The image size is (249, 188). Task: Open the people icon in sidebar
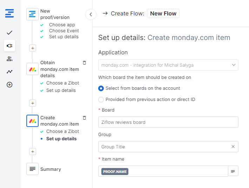point(9,59)
